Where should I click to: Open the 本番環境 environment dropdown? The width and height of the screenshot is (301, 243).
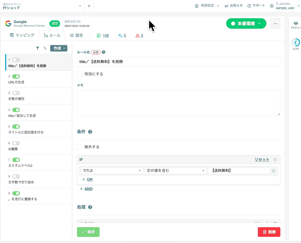coord(246,24)
